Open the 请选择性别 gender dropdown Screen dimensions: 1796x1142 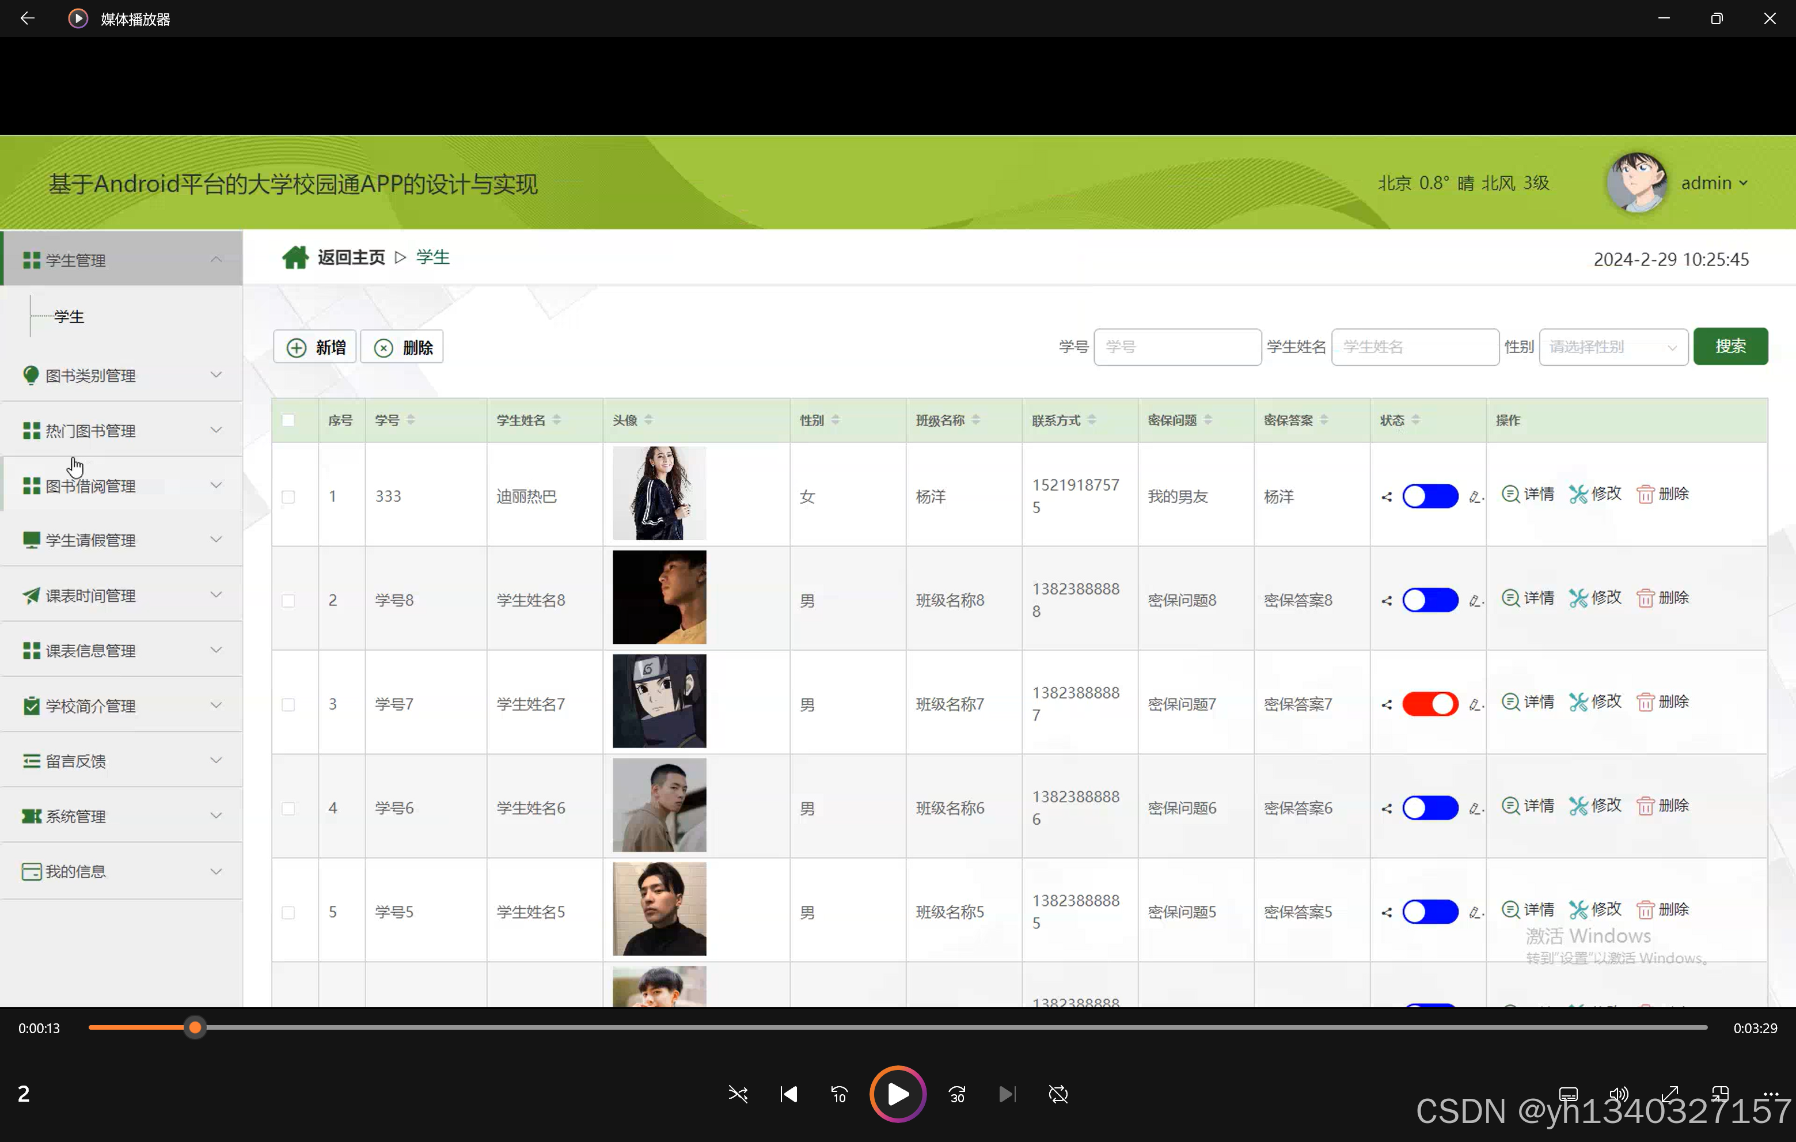[1613, 347]
